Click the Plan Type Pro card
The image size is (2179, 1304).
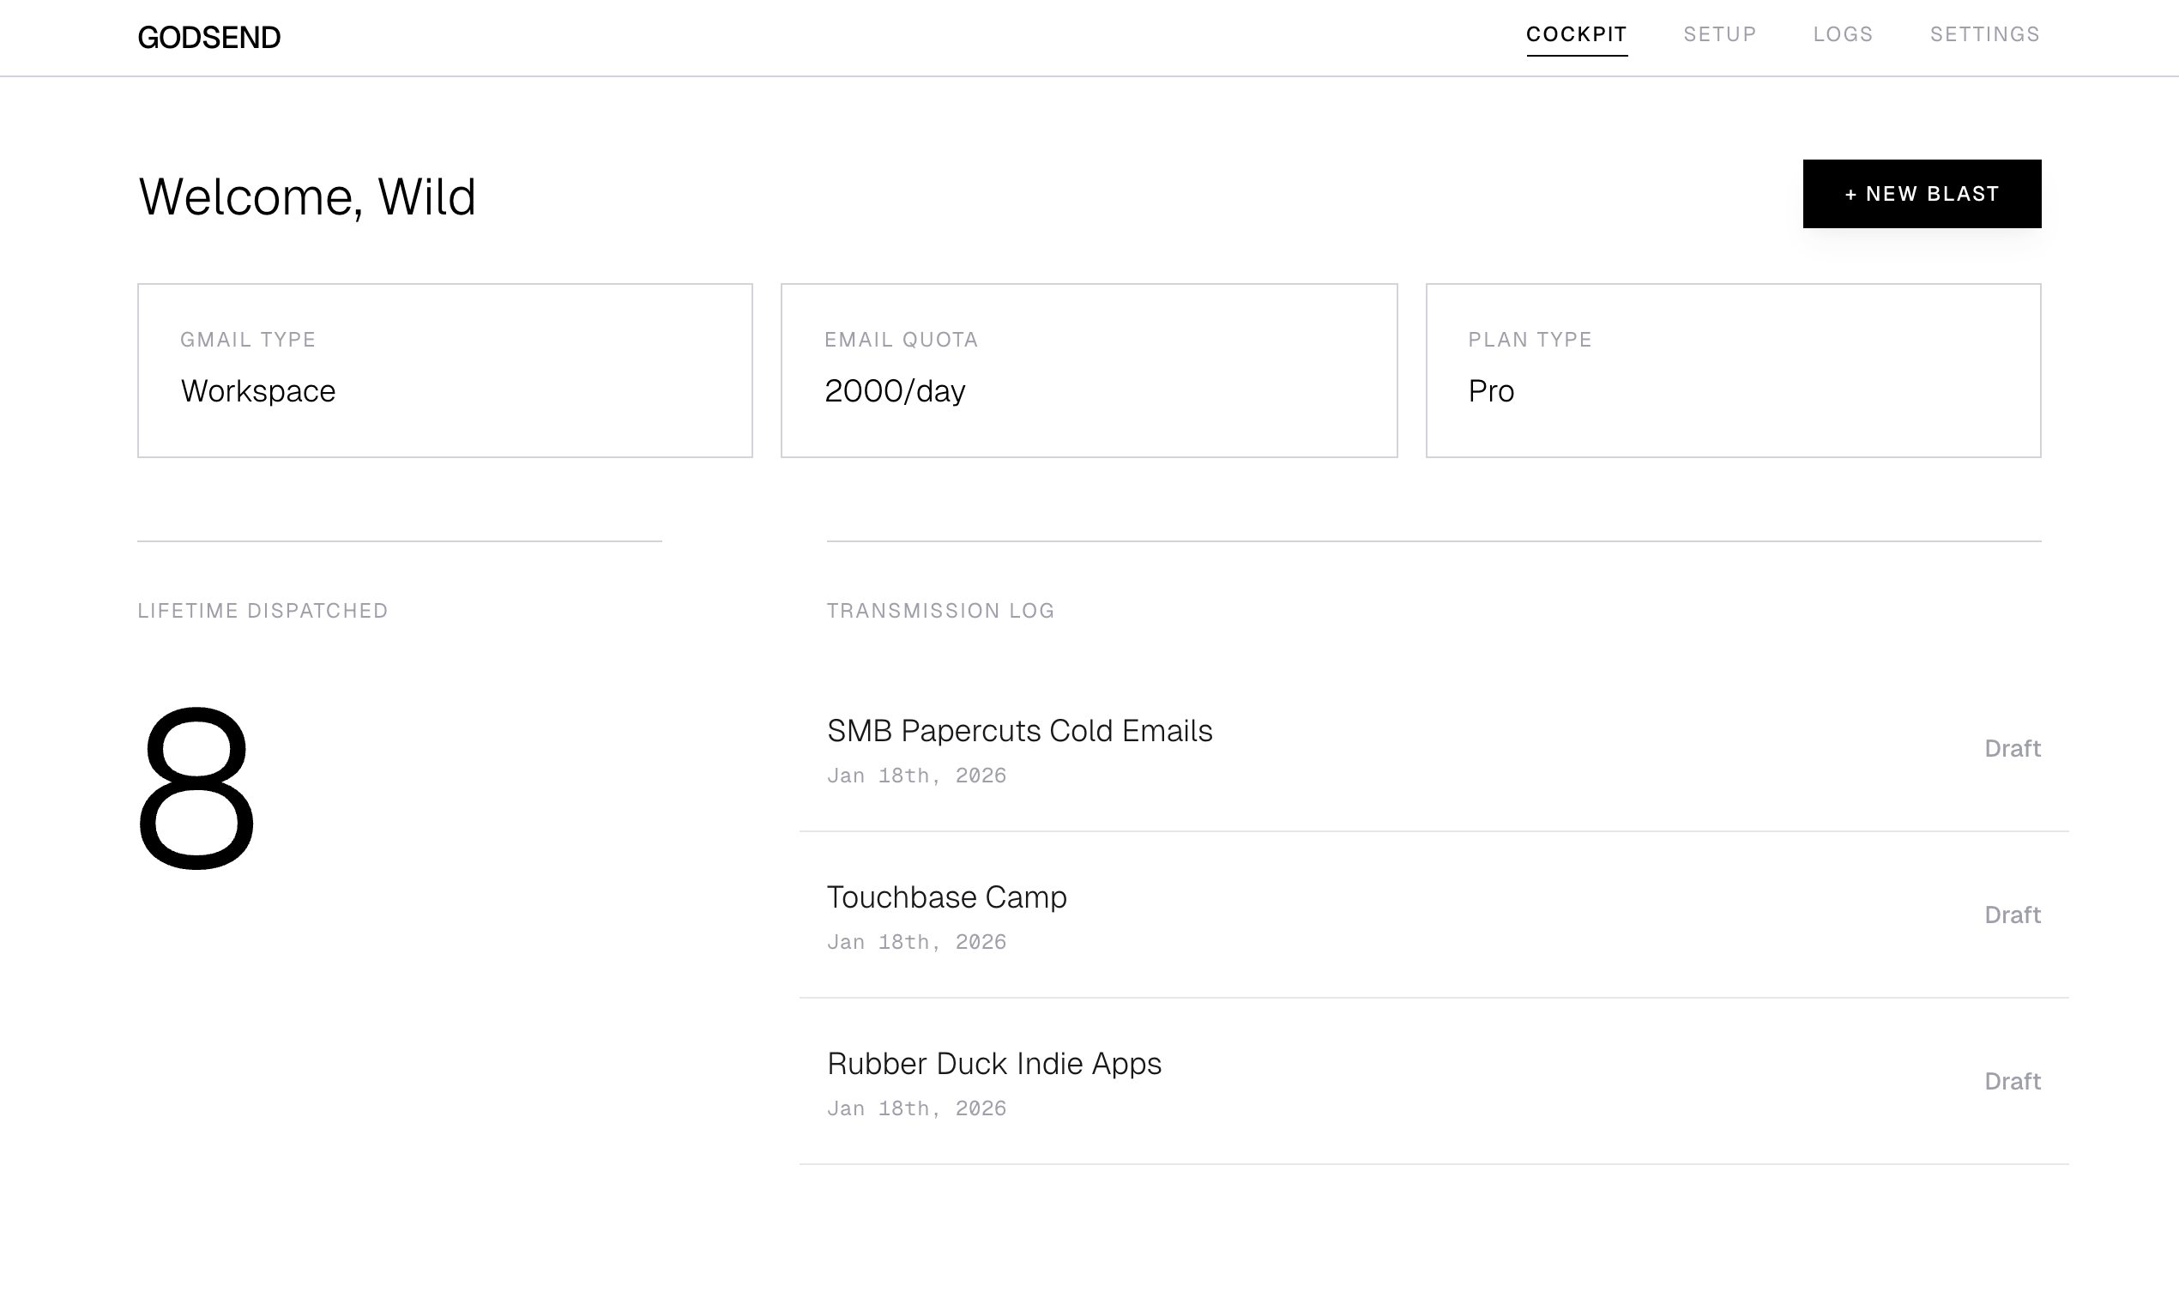[1733, 370]
